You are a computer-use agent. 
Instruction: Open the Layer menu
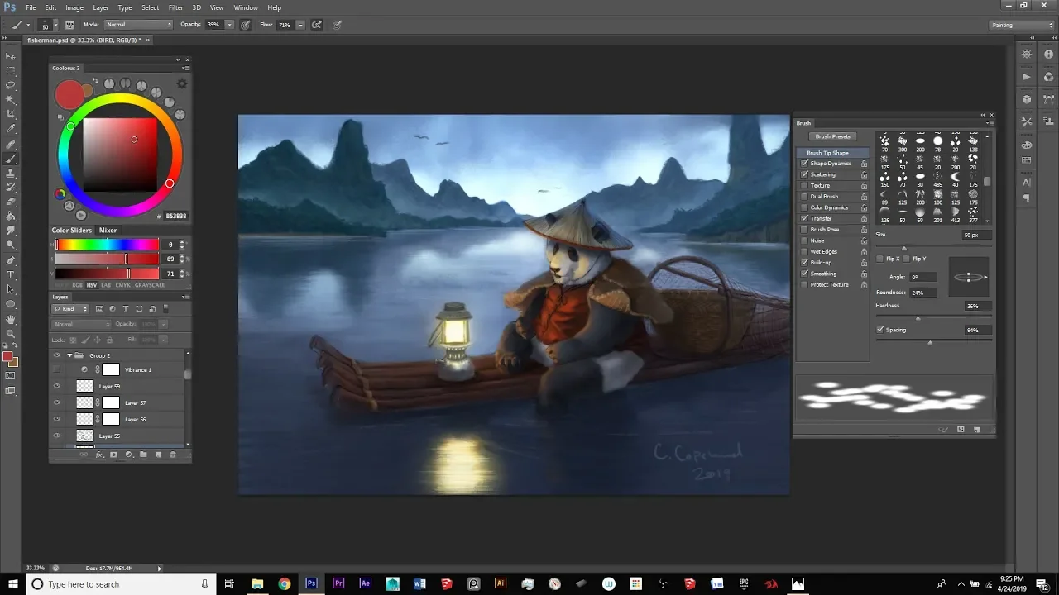(x=100, y=7)
